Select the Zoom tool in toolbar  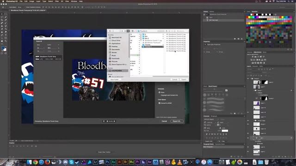point(6,41)
